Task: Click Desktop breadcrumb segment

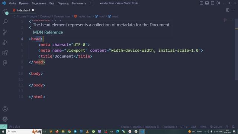Action: (45, 16)
